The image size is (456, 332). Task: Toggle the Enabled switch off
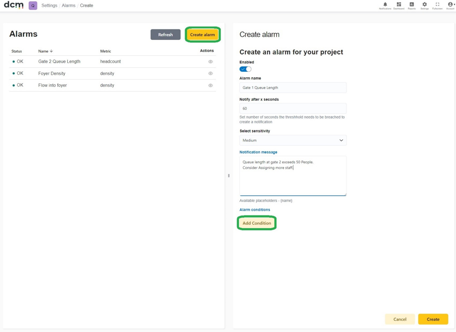tap(245, 69)
